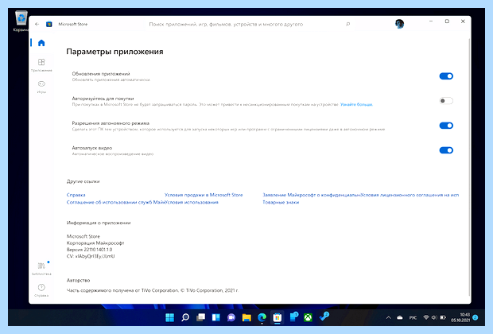Open Условия лицензионного соглашения link
493x334 pixels.
410,195
